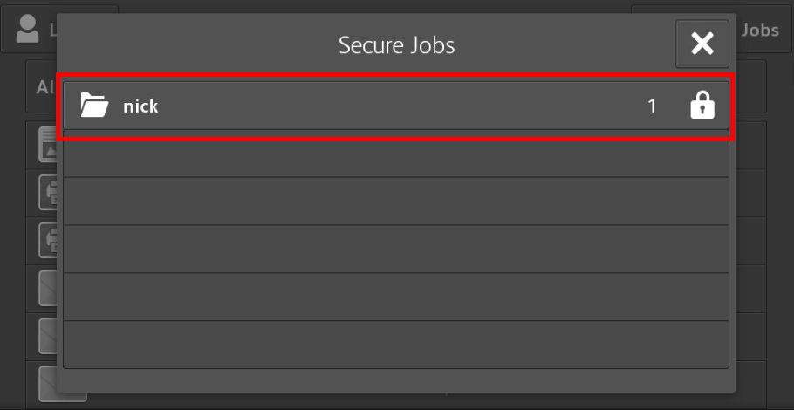This screenshot has width=794, height=410.
Task: Tap the third empty row in list
Action: pos(396,249)
